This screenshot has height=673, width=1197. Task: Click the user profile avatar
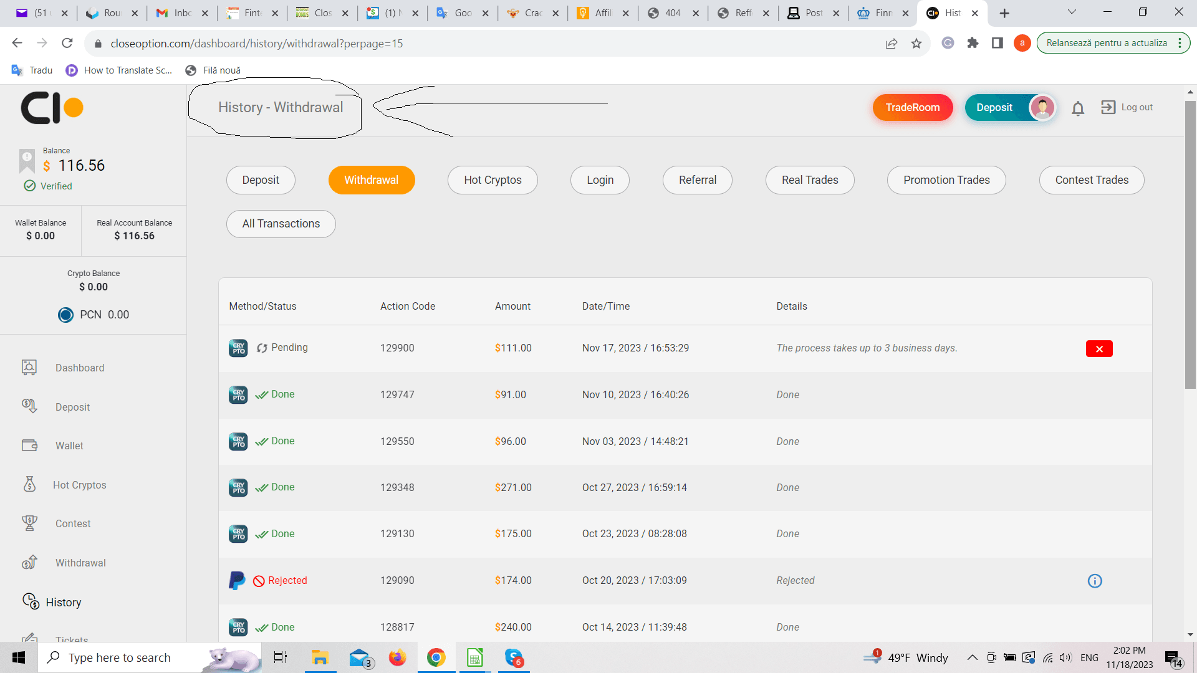tap(1042, 107)
